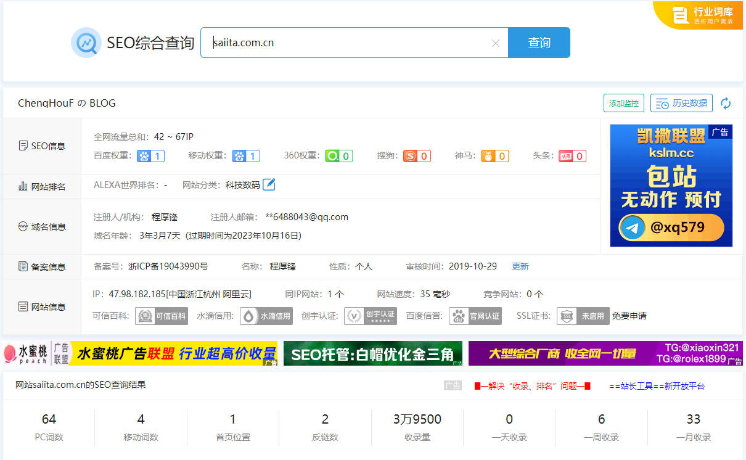
Task: Click the mobile weight badge for 移动权重
Action: (x=245, y=156)
